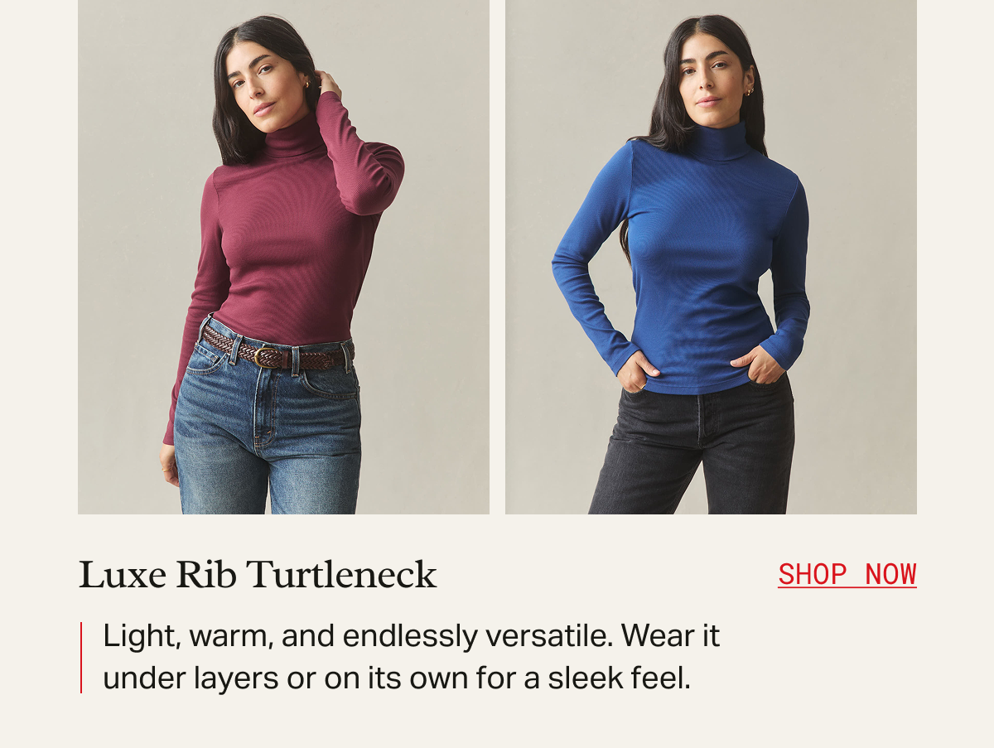Click the word NOW in the shop link
The height and width of the screenshot is (748, 994).
click(890, 574)
